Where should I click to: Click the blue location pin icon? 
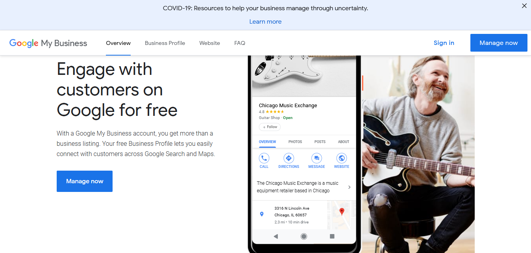pos(262,214)
